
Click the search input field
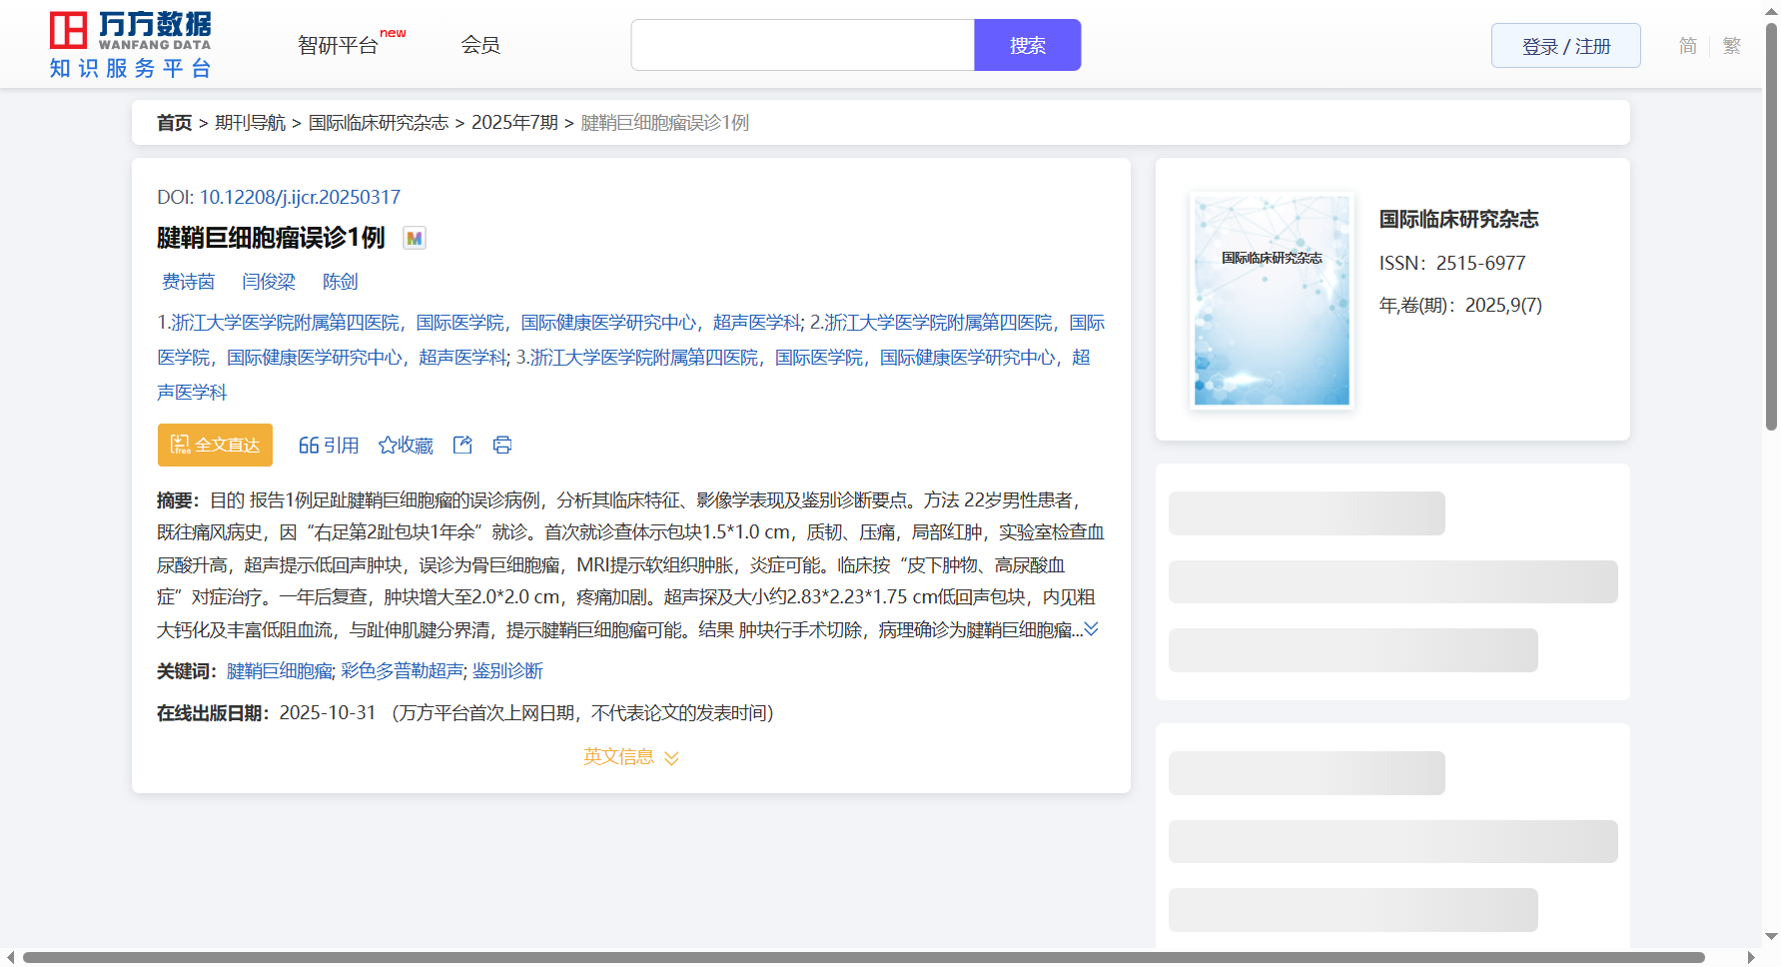click(802, 46)
